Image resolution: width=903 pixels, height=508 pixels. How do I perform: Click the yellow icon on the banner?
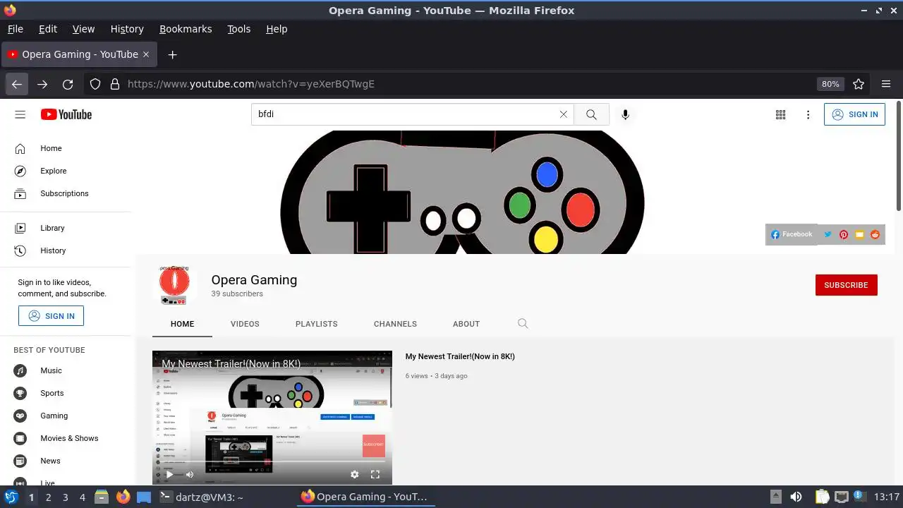pos(859,234)
